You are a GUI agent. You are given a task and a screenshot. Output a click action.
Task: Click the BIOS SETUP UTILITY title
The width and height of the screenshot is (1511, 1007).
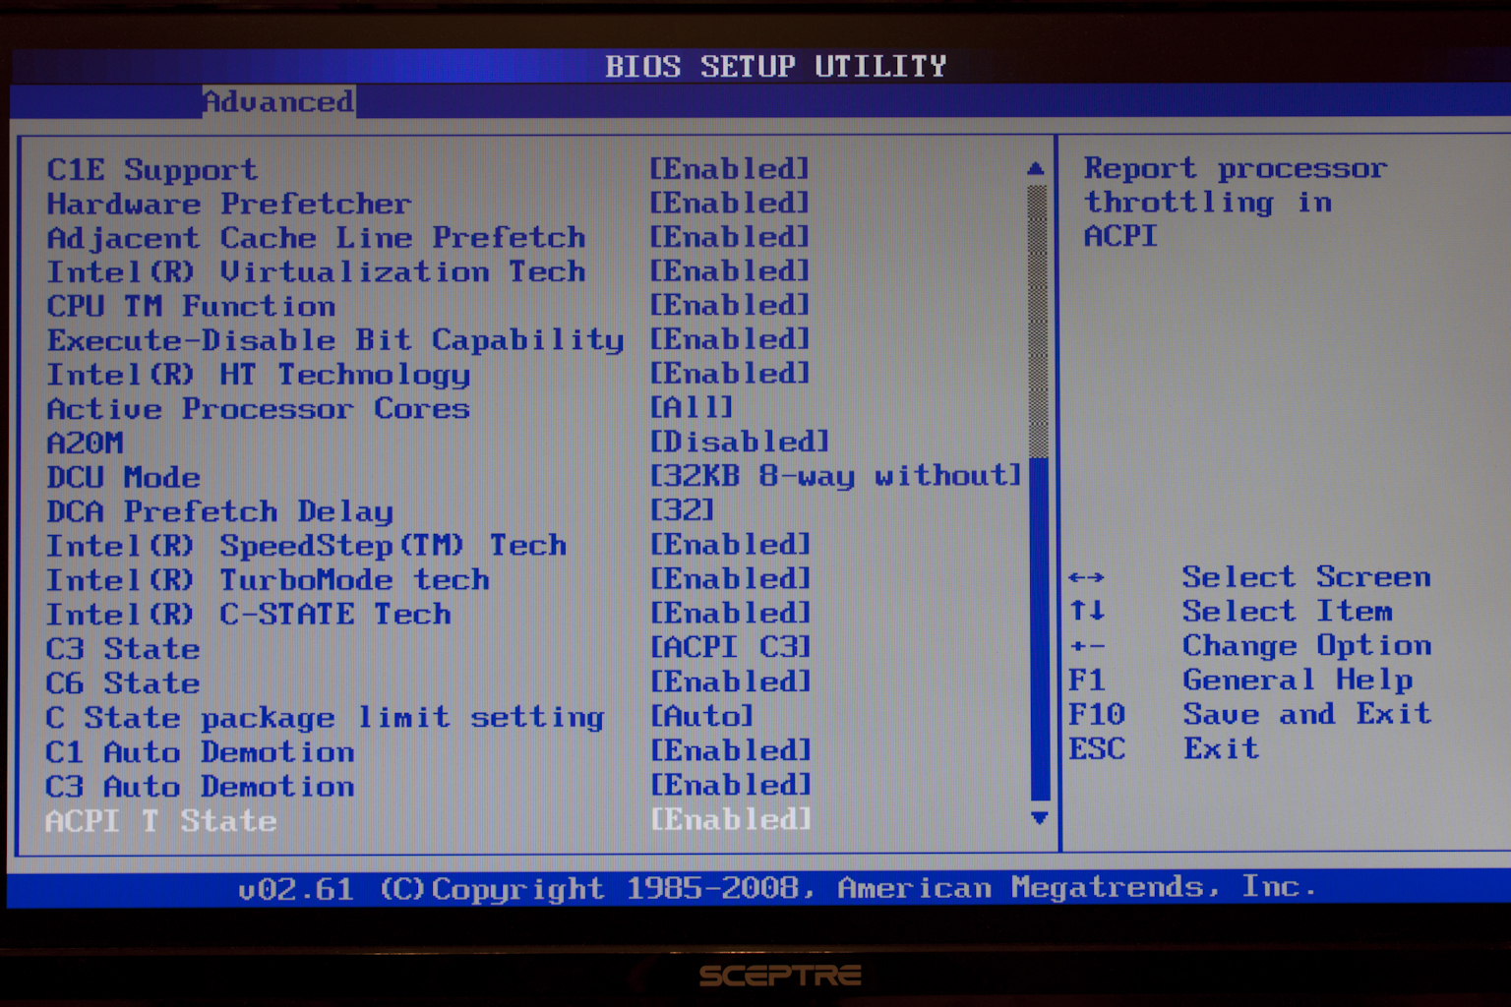point(775,66)
